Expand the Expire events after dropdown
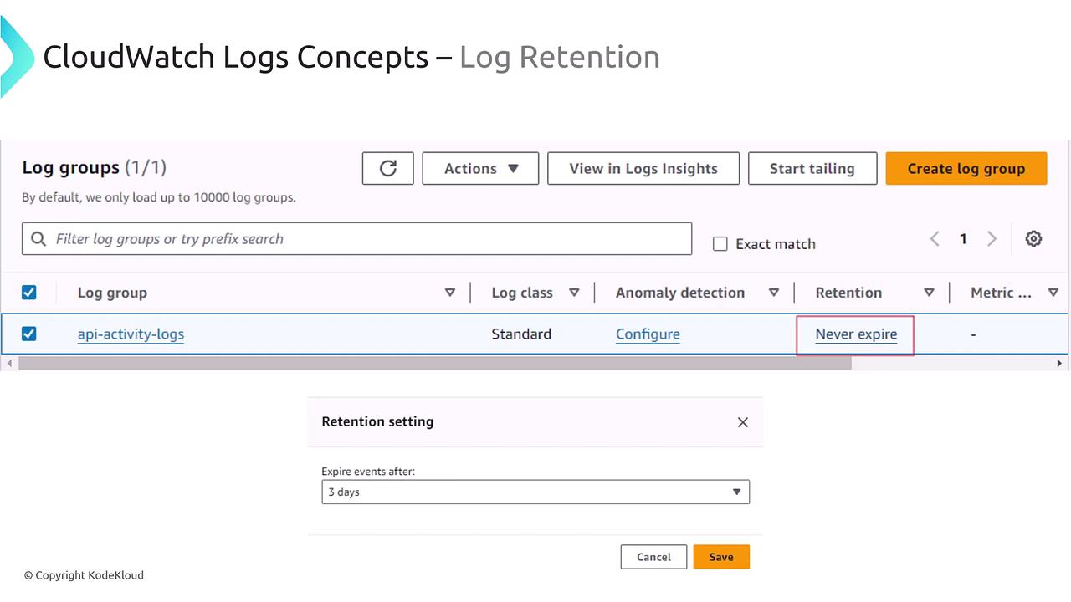This screenshot has width=1071, height=602. [x=535, y=492]
